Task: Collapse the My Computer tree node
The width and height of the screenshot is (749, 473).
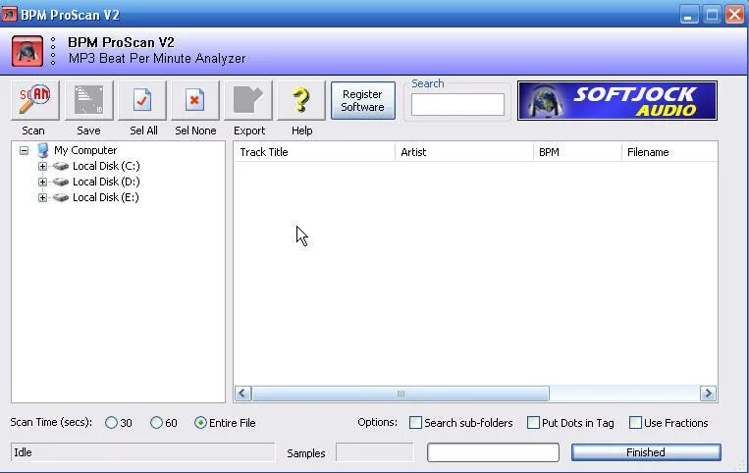Action: pyautogui.click(x=24, y=151)
